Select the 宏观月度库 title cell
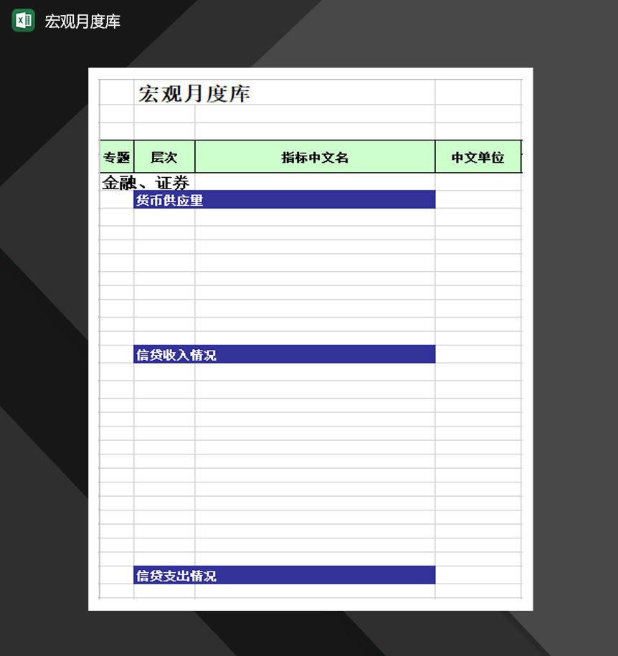 click(194, 93)
